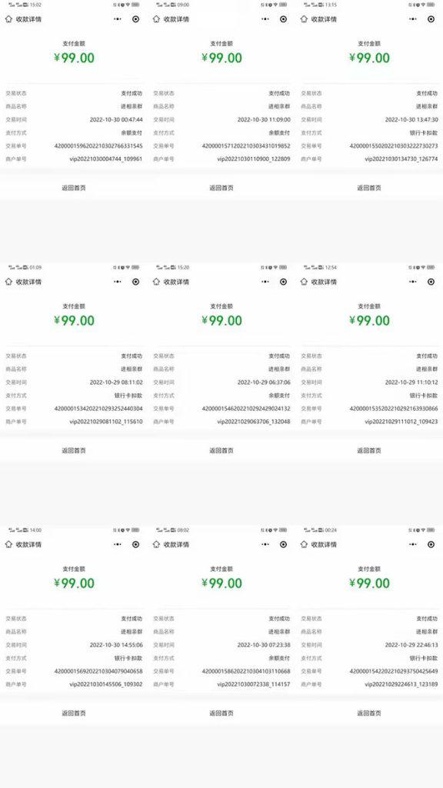Open three-dot menu on 2022-10-29 06:37:06 receipt
The height and width of the screenshot is (788, 443).
pyautogui.click(x=265, y=282)
